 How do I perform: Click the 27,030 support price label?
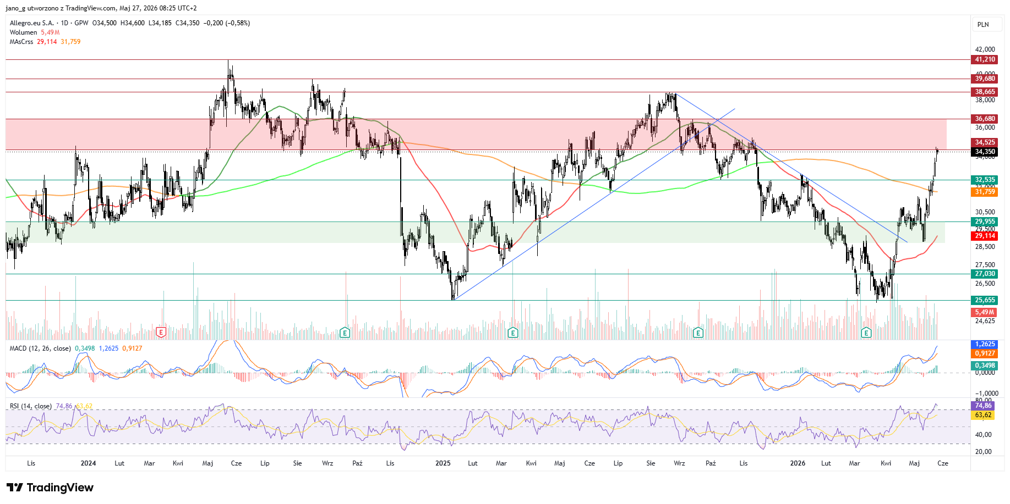click(x=985, y=274)
